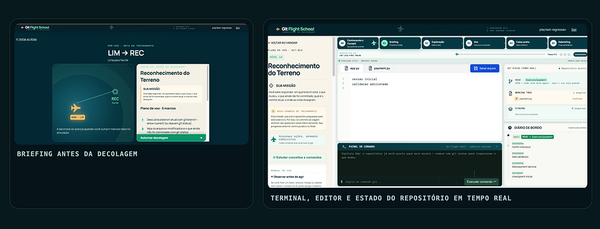Click the target icon beside Sua Missão
This screenshot has height=229, width=600.
[271, 85]
